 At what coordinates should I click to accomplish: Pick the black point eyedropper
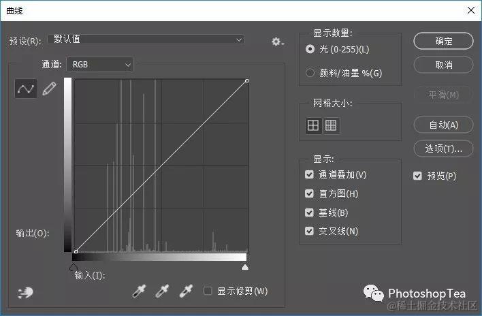[x=139, y=291]
